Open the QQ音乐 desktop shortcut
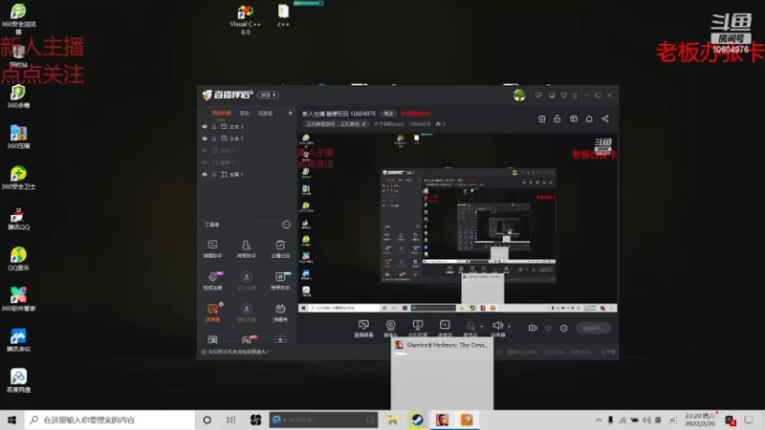765x430 pixels. pyautogui.click(x=18, y=258)
